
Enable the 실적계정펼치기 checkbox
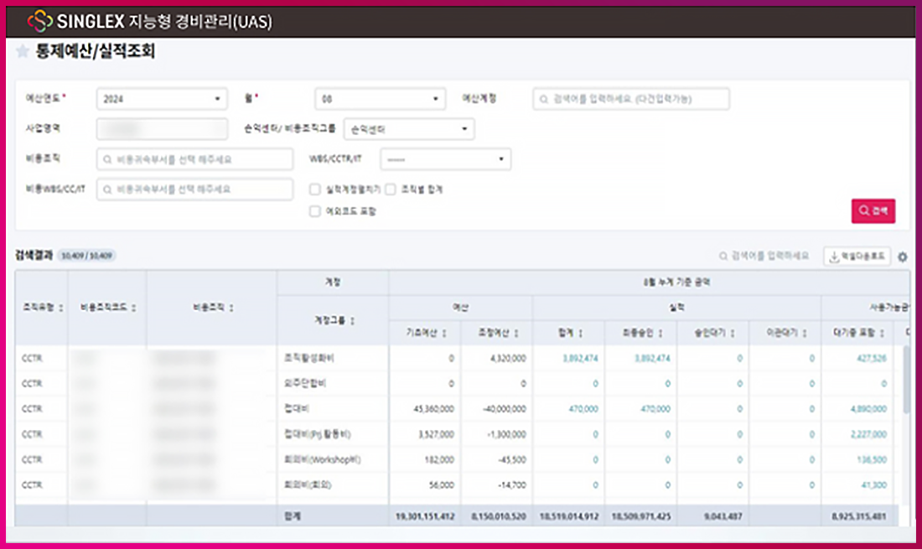coord(315,190)
